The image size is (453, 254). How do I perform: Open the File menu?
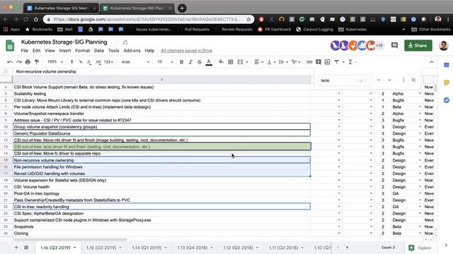pos(25,51)
